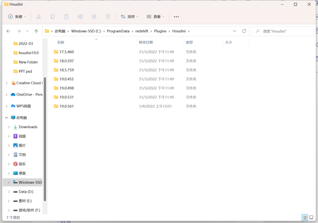The height and width of the screenshot is (223, 318).
Task: Click the search magnifier icon
Action: point(257,31)
